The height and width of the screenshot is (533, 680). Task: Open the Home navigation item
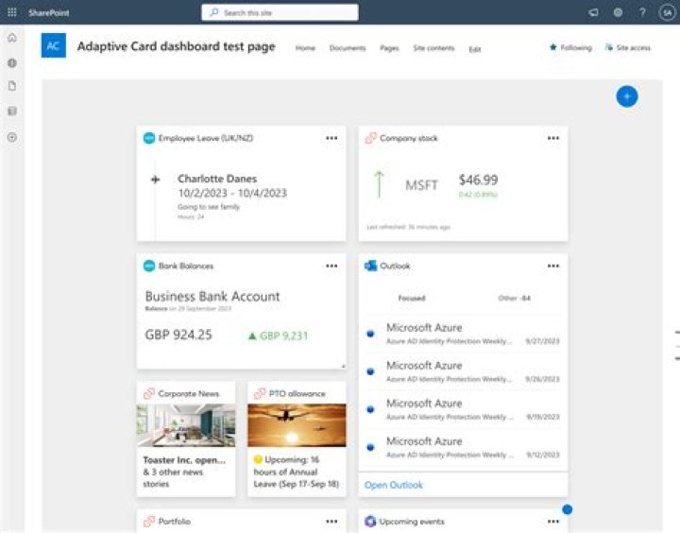tap(305, 48)
